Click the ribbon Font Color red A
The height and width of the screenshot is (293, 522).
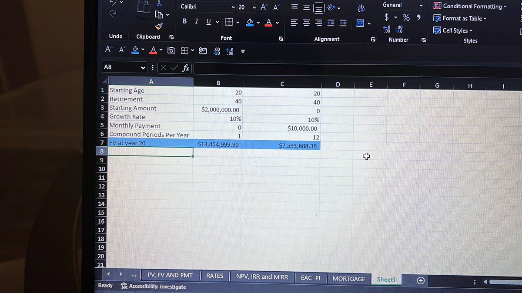[269, 22]
